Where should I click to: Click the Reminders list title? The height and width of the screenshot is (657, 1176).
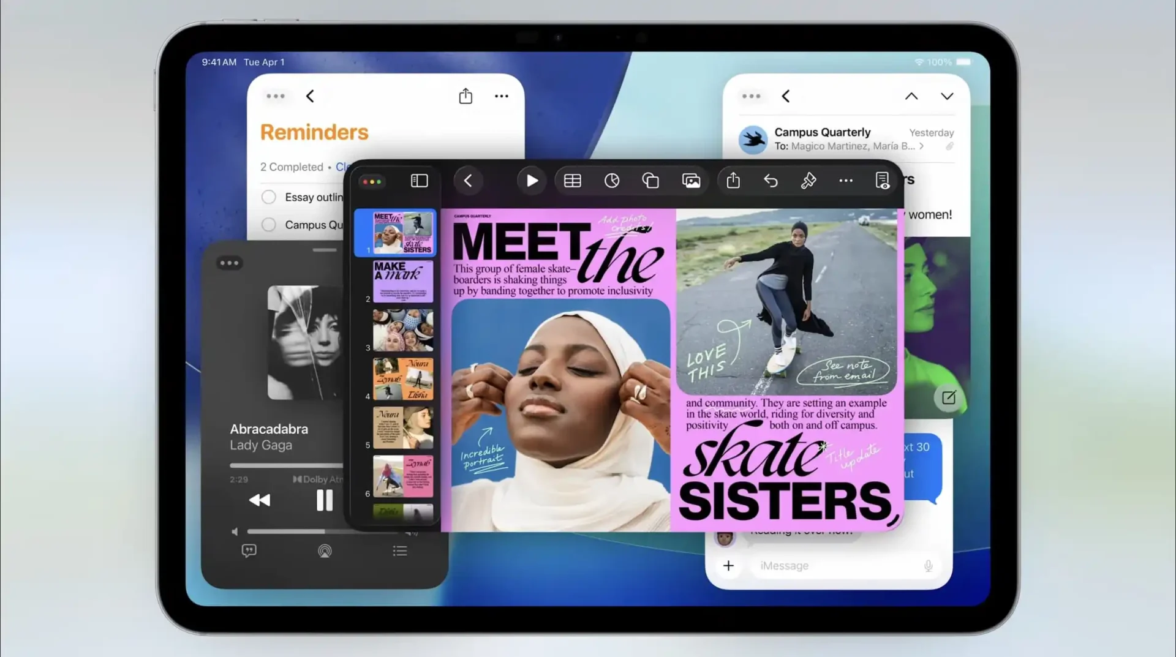click(x=314, y=132)
